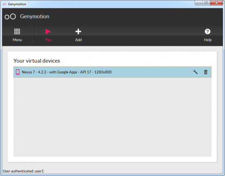Image resolution: width=225 pixels, height=176 pixels.
Task: Select the Nexus 7 - 4.2.2 device row
Action: (112, 72)
